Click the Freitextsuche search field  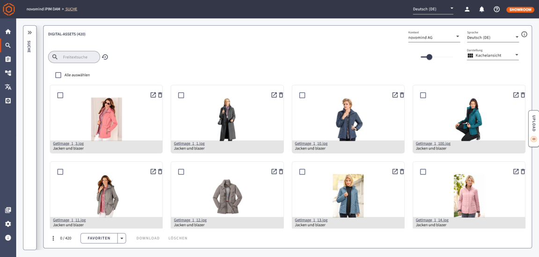pos(77,57)
